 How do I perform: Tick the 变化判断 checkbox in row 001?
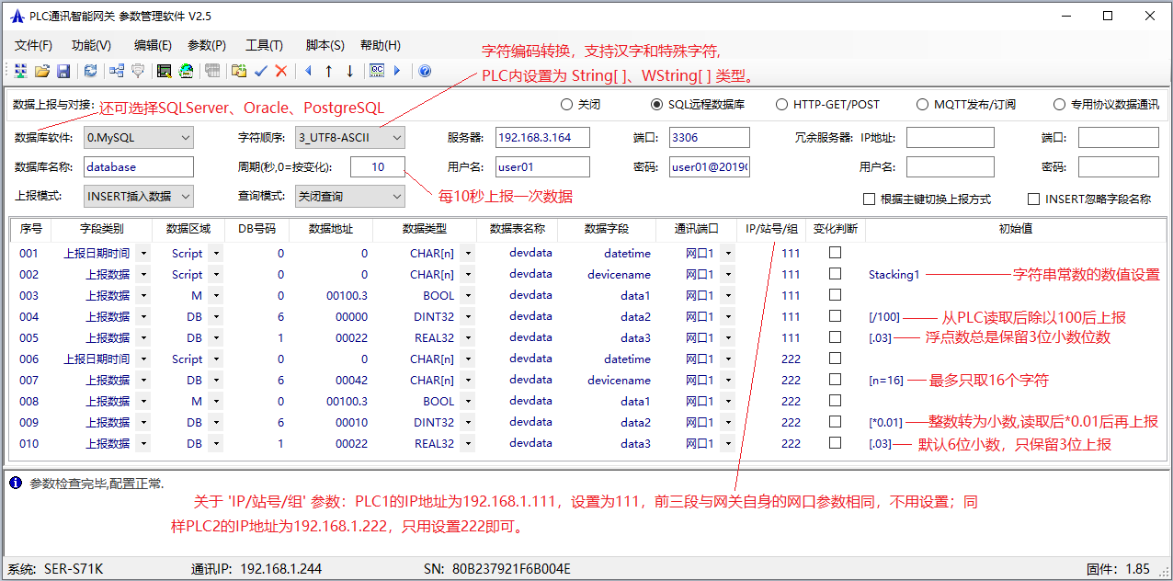[836, 253]
